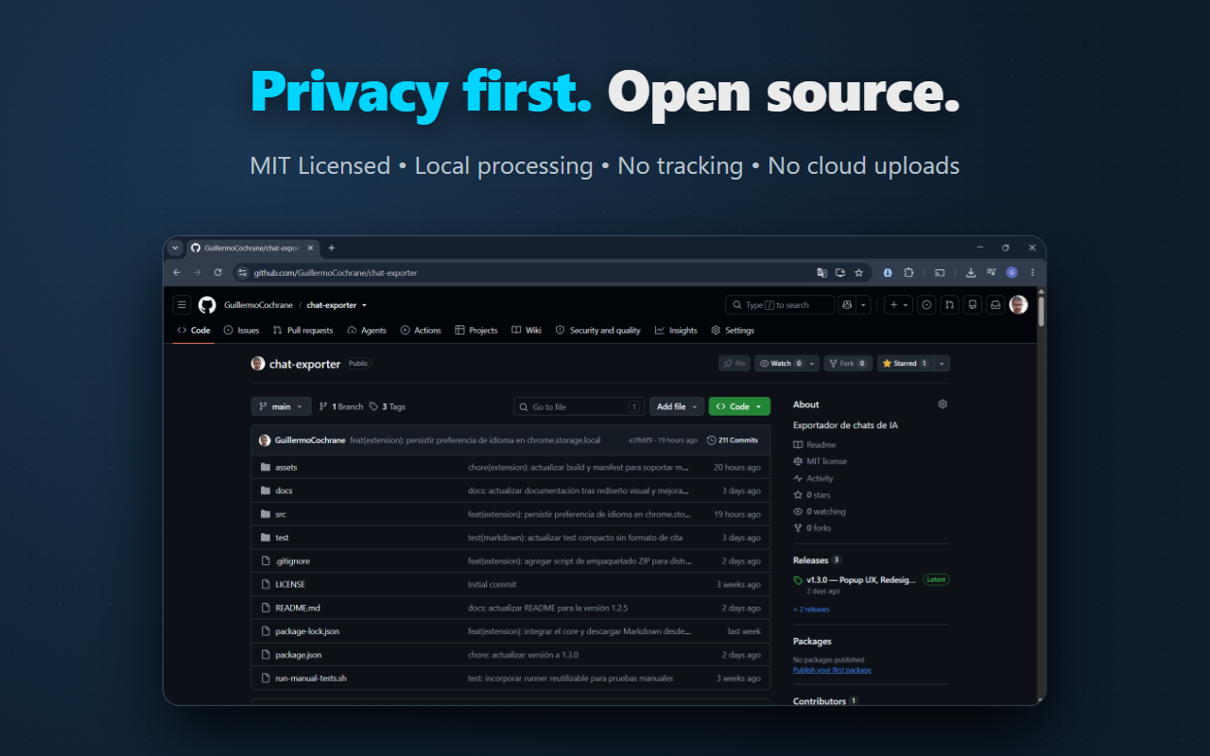Pin the chat-exporter repository
The height and width of the screenshot is (756, 1210).
[734, 363]
